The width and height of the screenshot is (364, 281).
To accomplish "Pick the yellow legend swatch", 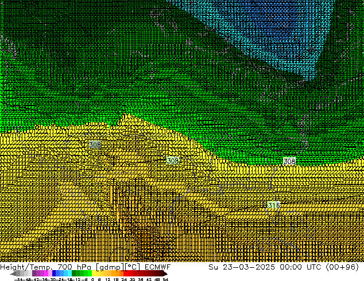I will tap(94, 274).
